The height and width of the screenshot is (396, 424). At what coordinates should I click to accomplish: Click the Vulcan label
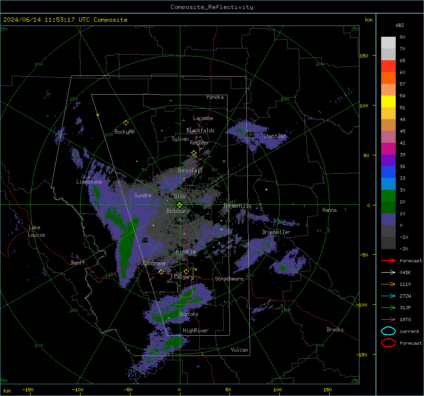pos(239,350)
